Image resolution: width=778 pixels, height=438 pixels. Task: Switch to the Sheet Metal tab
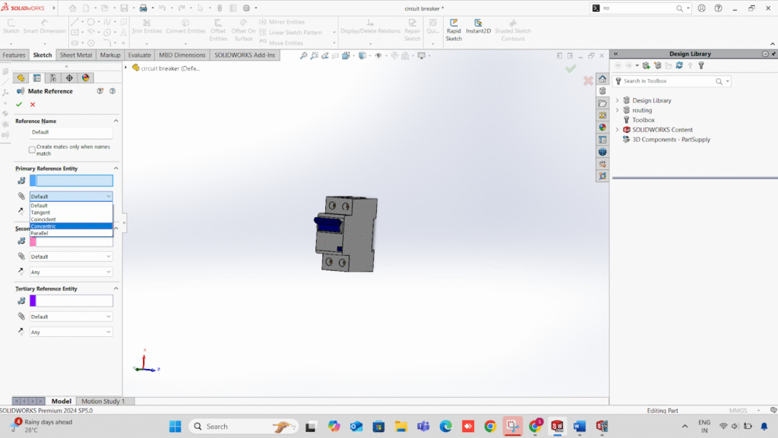[x=76, y=55]
